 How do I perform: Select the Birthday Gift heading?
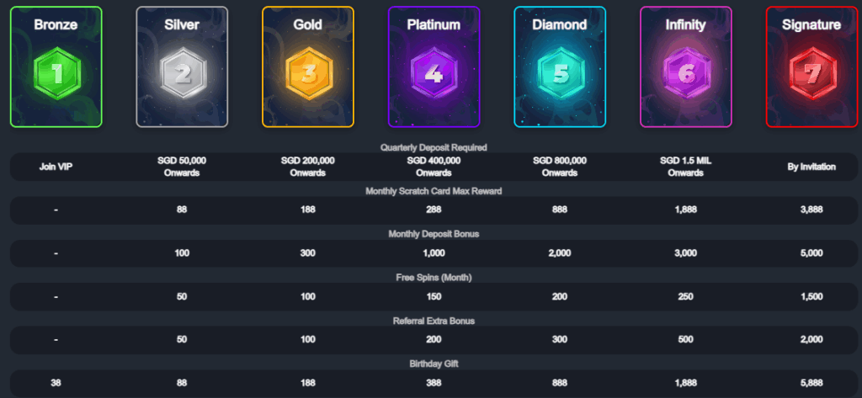pos(434,364)
